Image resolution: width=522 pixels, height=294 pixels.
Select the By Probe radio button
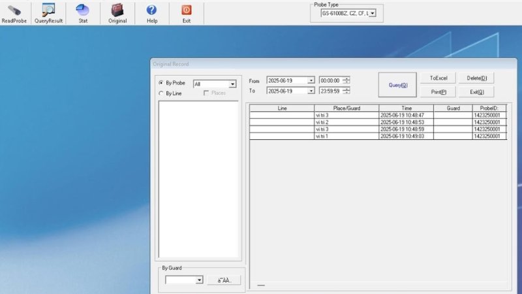pos(161,83)
